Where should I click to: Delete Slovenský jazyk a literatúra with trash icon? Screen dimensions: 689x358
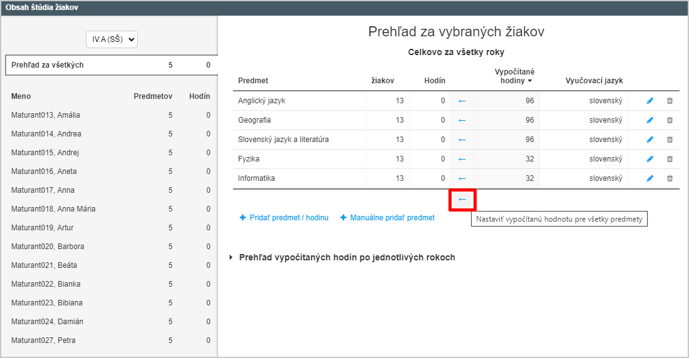coord(670,139)
